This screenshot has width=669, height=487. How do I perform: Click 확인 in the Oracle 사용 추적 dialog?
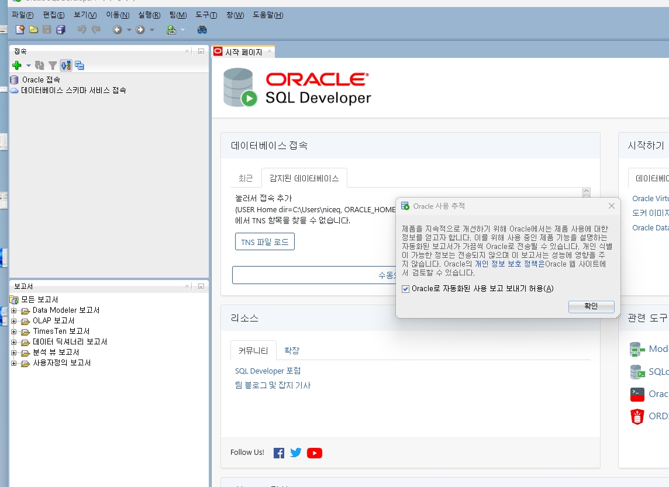pos(591,306)
